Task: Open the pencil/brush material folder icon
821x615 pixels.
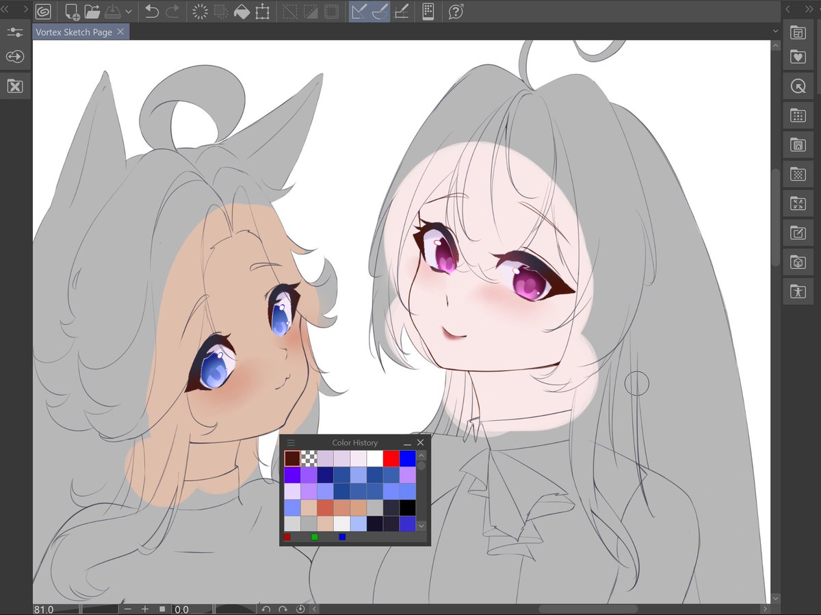Action: 798,233
